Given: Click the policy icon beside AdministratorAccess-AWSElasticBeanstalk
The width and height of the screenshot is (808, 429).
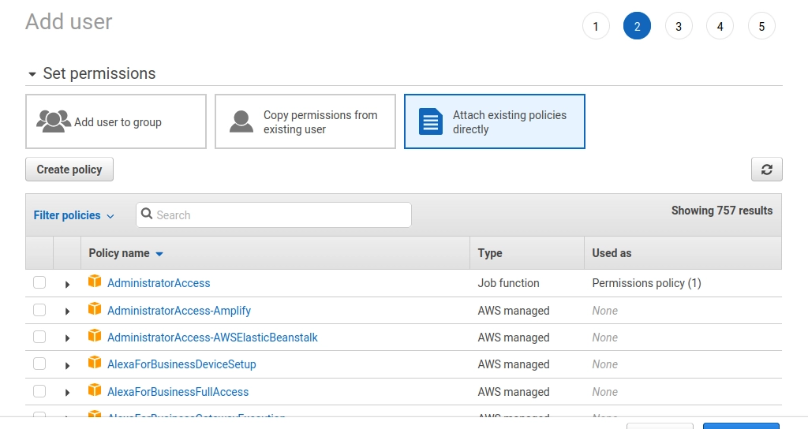Looking at the screenshot, I should pos(95,336).
